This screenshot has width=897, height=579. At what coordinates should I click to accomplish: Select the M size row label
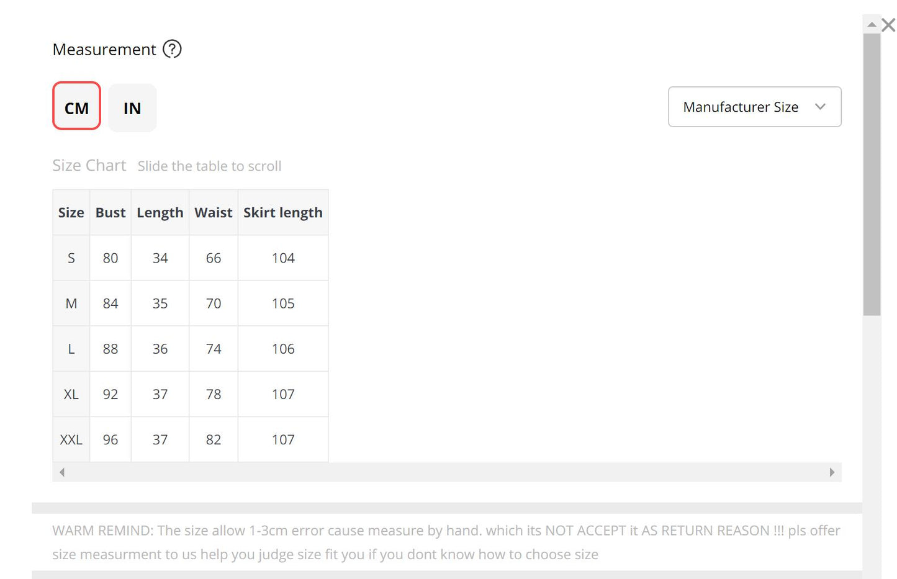71,303
